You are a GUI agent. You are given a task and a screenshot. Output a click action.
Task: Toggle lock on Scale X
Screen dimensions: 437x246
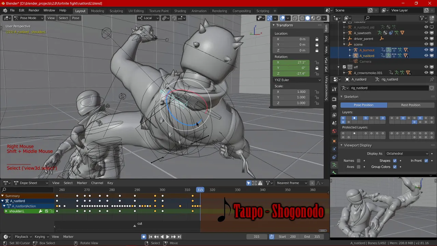(317, 92)
